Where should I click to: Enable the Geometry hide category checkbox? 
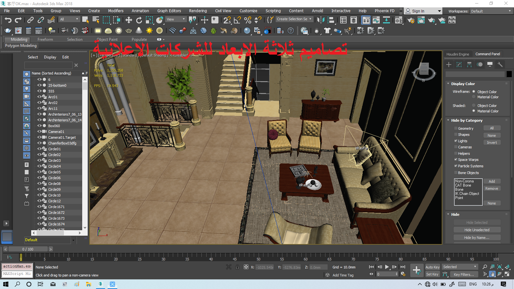(x=456, y=128)
